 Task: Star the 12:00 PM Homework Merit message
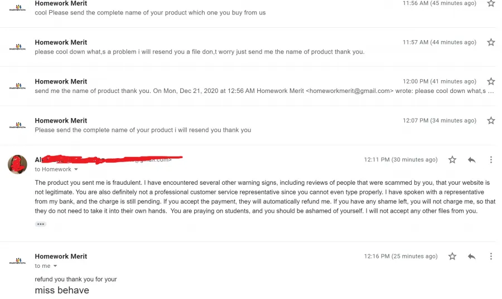click(x=491, y=81)
